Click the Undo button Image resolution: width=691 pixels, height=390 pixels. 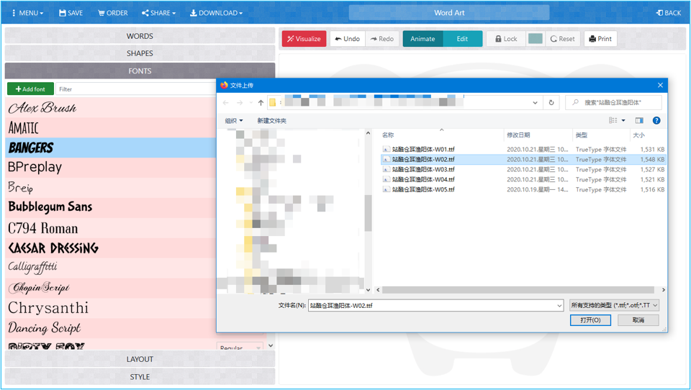pos(347,39)
